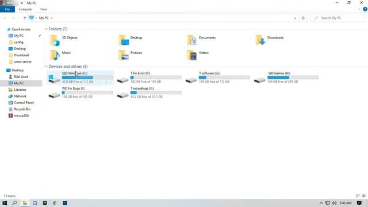Screen dimensions: 368x207
Task: Open the volume speaker tray icon
Action: tap(334, 203)
